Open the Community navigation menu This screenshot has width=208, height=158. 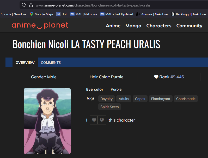click(x=189, y=26)
